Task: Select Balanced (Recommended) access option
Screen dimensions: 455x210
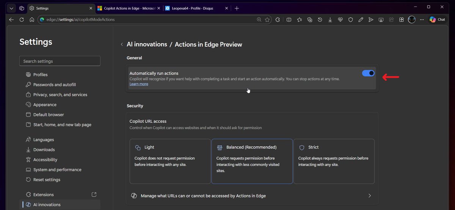Action: (x=252, y=161)
